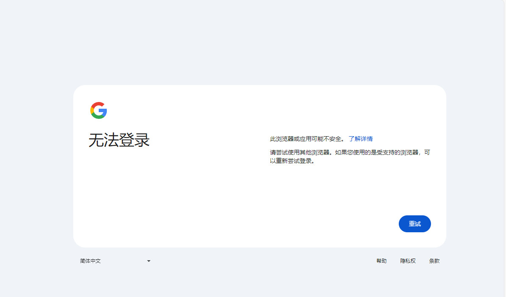Click the red arc of the Google logo
The width and height of the screenshot is (506, 297).
tap(97, 104)
